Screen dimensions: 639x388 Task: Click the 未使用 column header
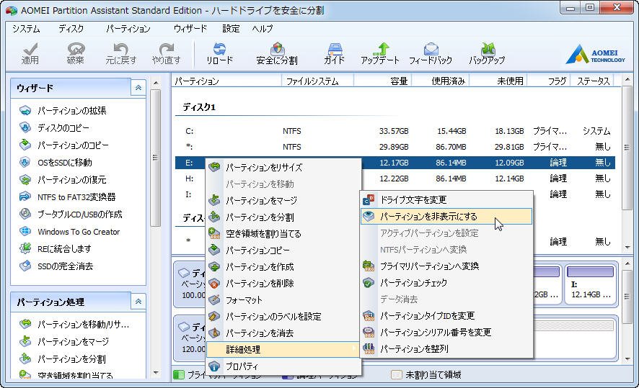pyautogui.click(x=498, y=81)
